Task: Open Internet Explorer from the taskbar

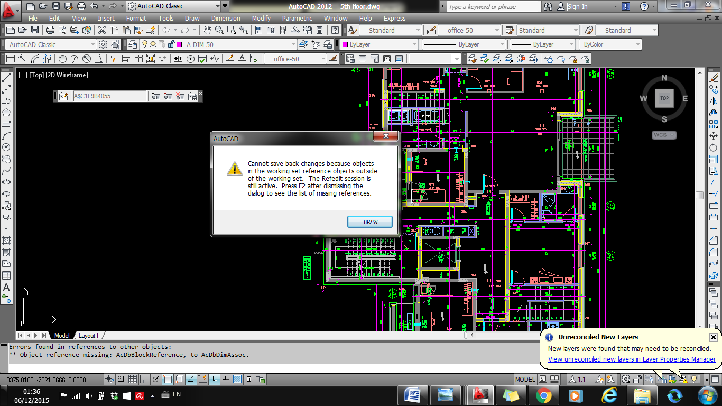Action: point(609,395)
